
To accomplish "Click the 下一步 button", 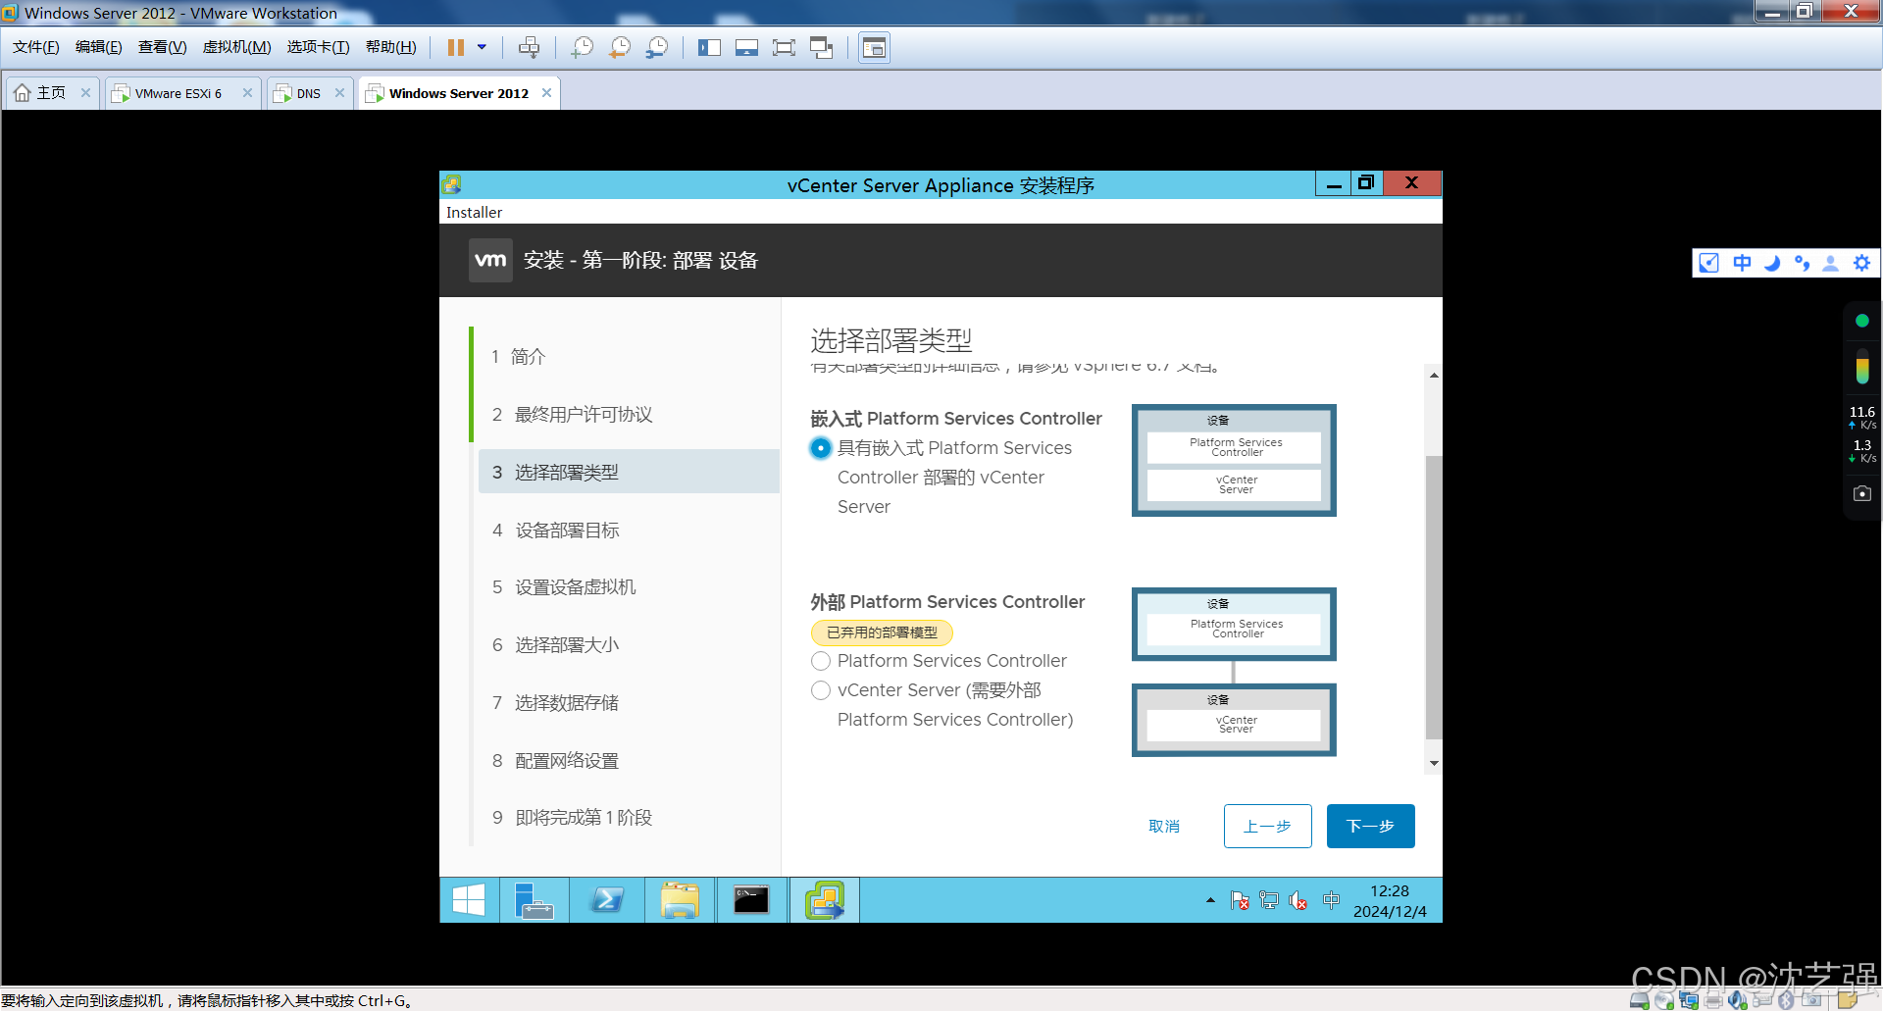I will 1370,826.
